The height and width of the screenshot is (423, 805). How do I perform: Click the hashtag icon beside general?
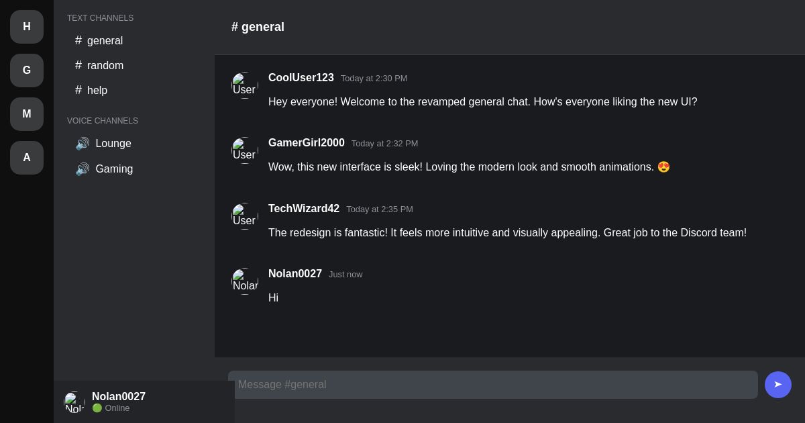tap(78, 40)
